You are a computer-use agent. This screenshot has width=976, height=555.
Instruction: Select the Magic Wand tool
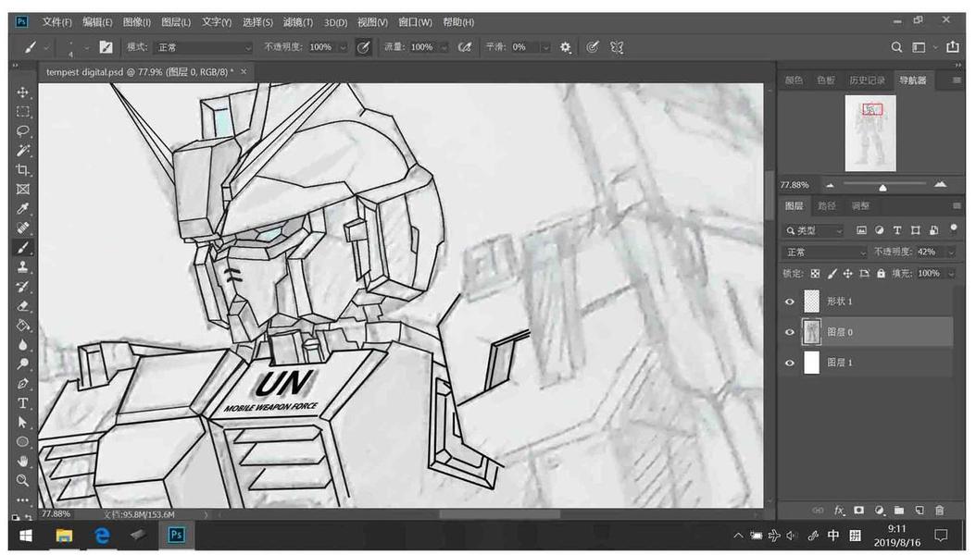click(x=23, y=151)
